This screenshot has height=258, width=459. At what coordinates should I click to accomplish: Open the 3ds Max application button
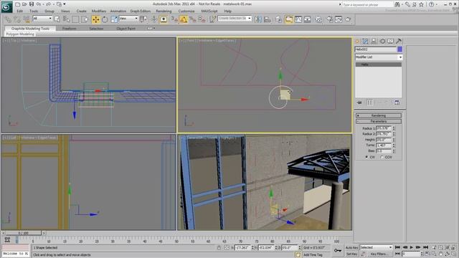[6, 7]
